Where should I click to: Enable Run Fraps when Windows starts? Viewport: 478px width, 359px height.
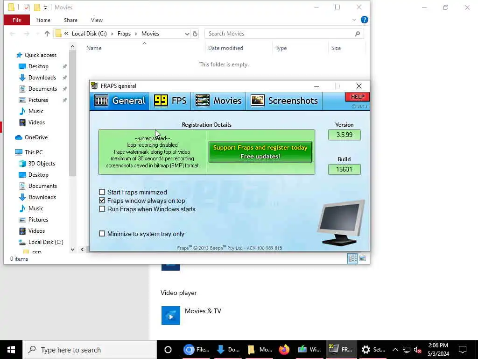[x=102, y=209]
